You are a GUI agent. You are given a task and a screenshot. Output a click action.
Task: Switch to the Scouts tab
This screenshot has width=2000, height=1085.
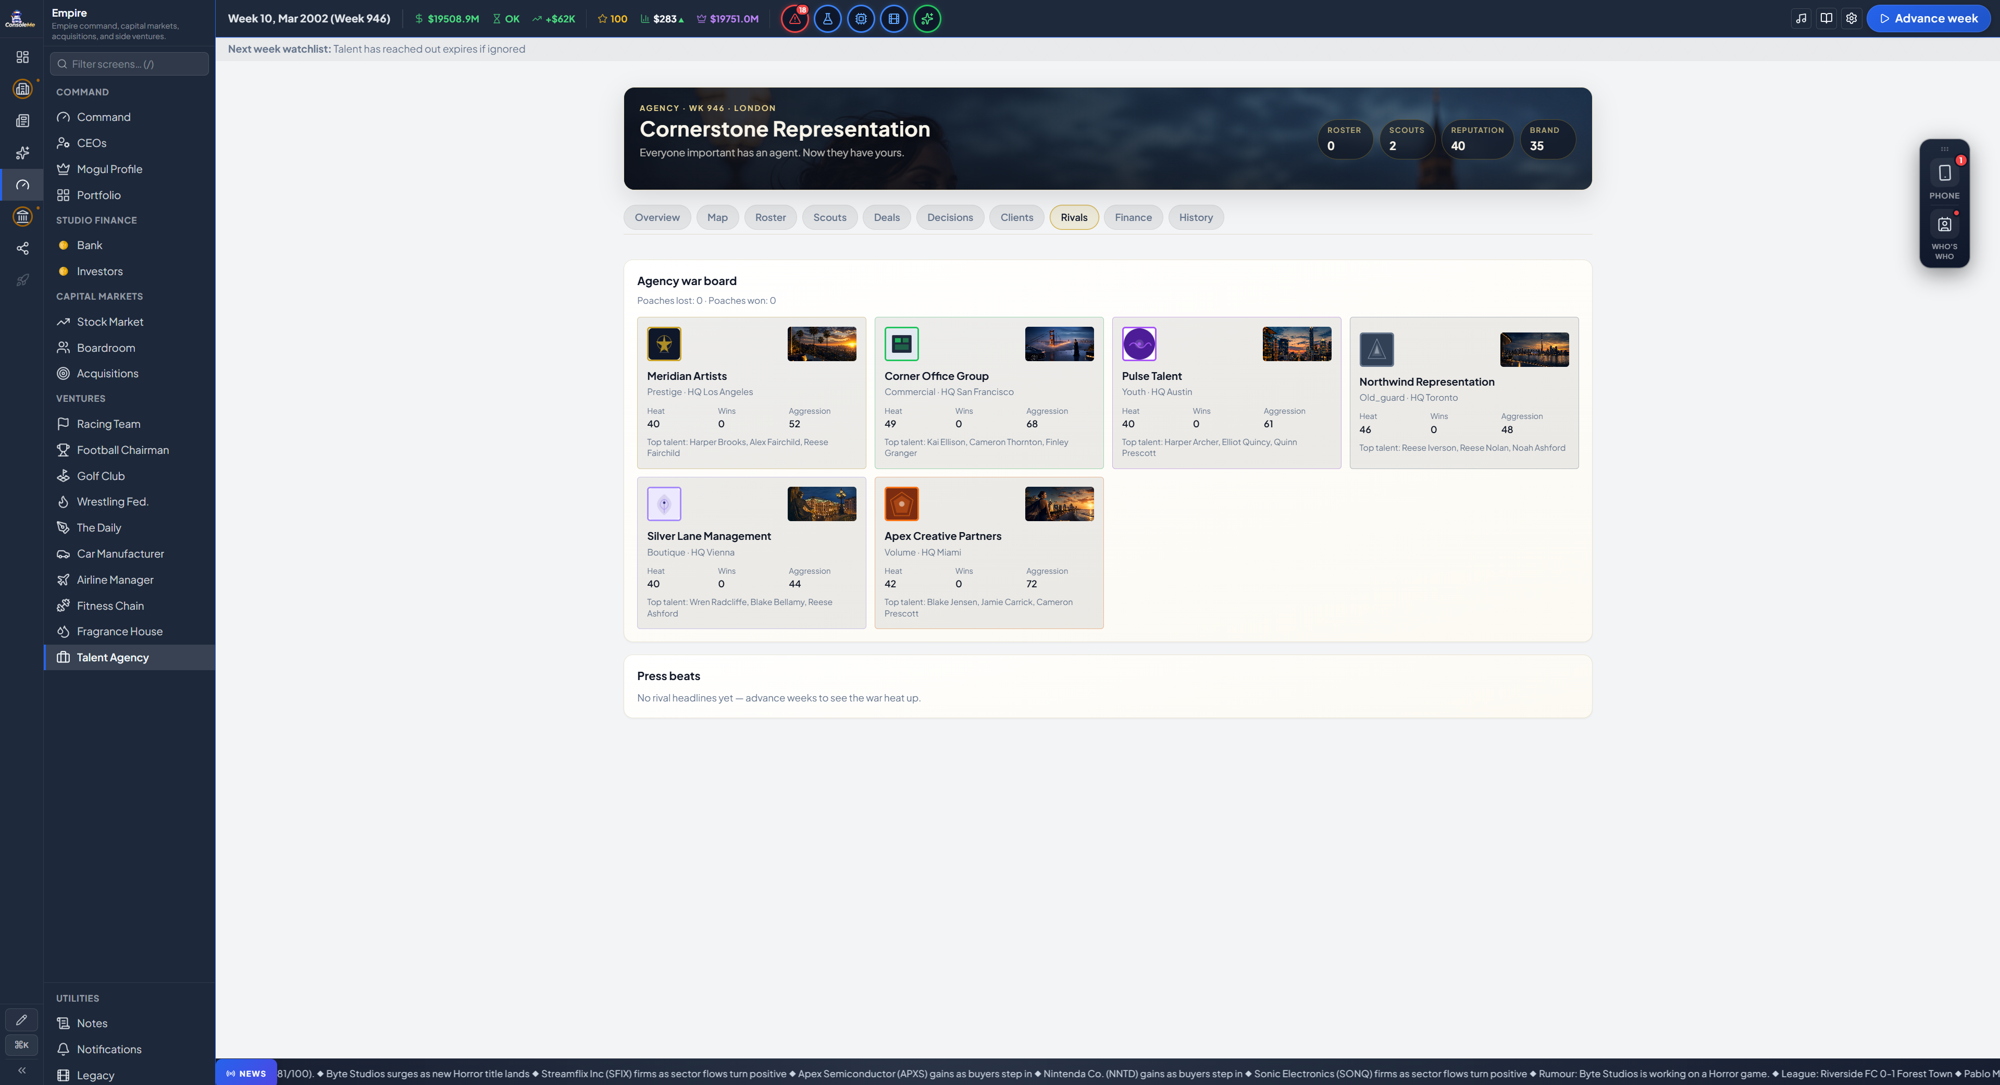829,217
